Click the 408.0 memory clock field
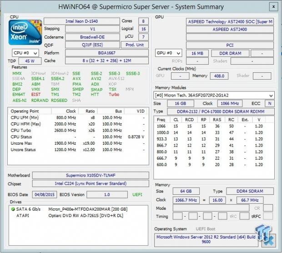The height and width of the screenshot is (253, 282). [219, 76]
